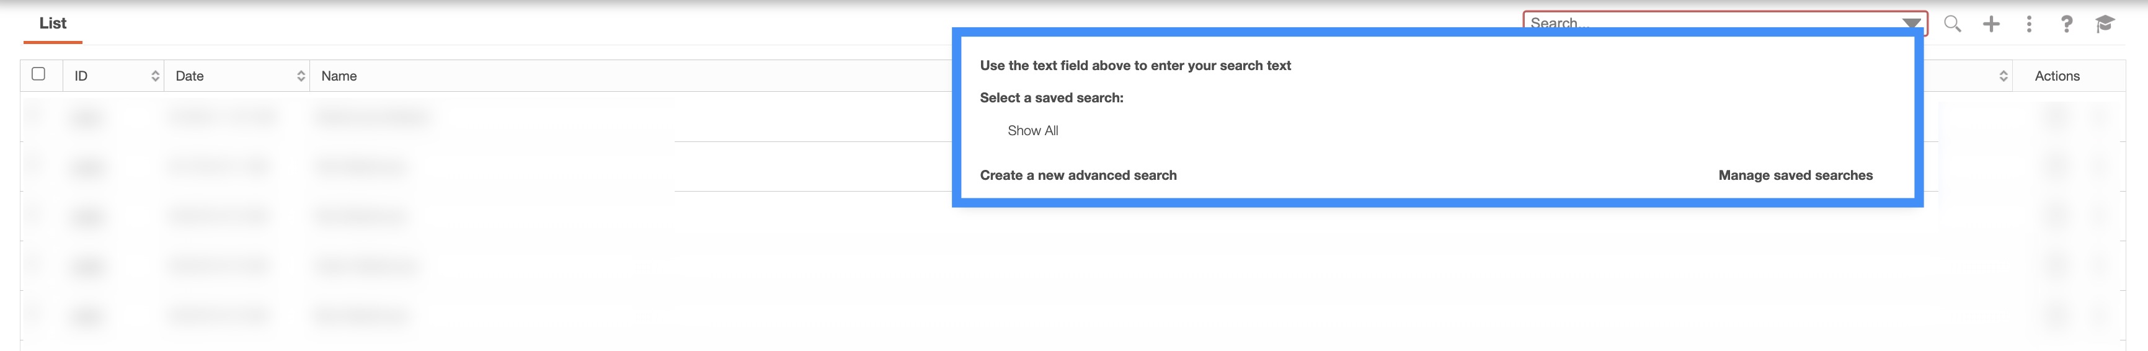This screenshot has height=351, width=2148.
Task: Click the magnifier search icon
Action: click(x=1952, y=24)
